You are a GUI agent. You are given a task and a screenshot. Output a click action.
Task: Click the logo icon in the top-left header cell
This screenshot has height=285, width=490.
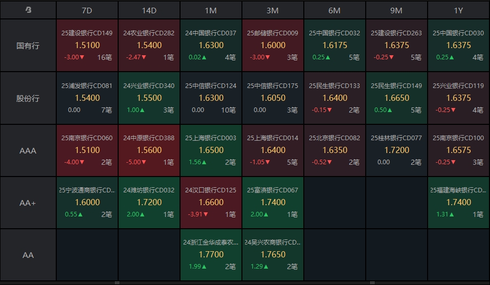click(28, 10)
